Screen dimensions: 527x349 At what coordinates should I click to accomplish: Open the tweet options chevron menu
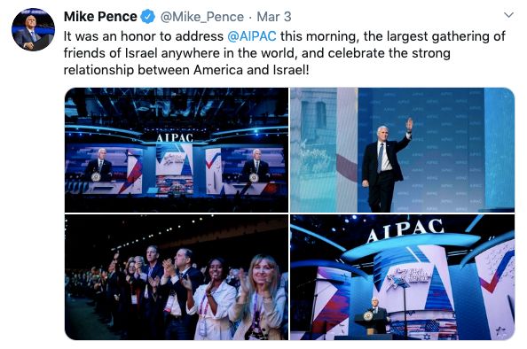(x=509, y=15)
